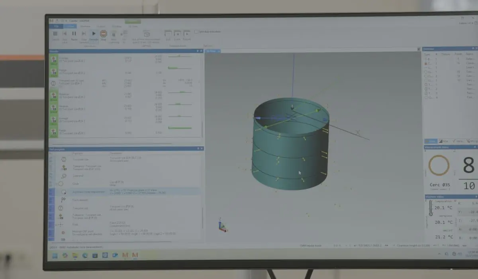Switch to the 3D View tab
The width and height of the screenshot is (478, 279).
pos(212,51)
